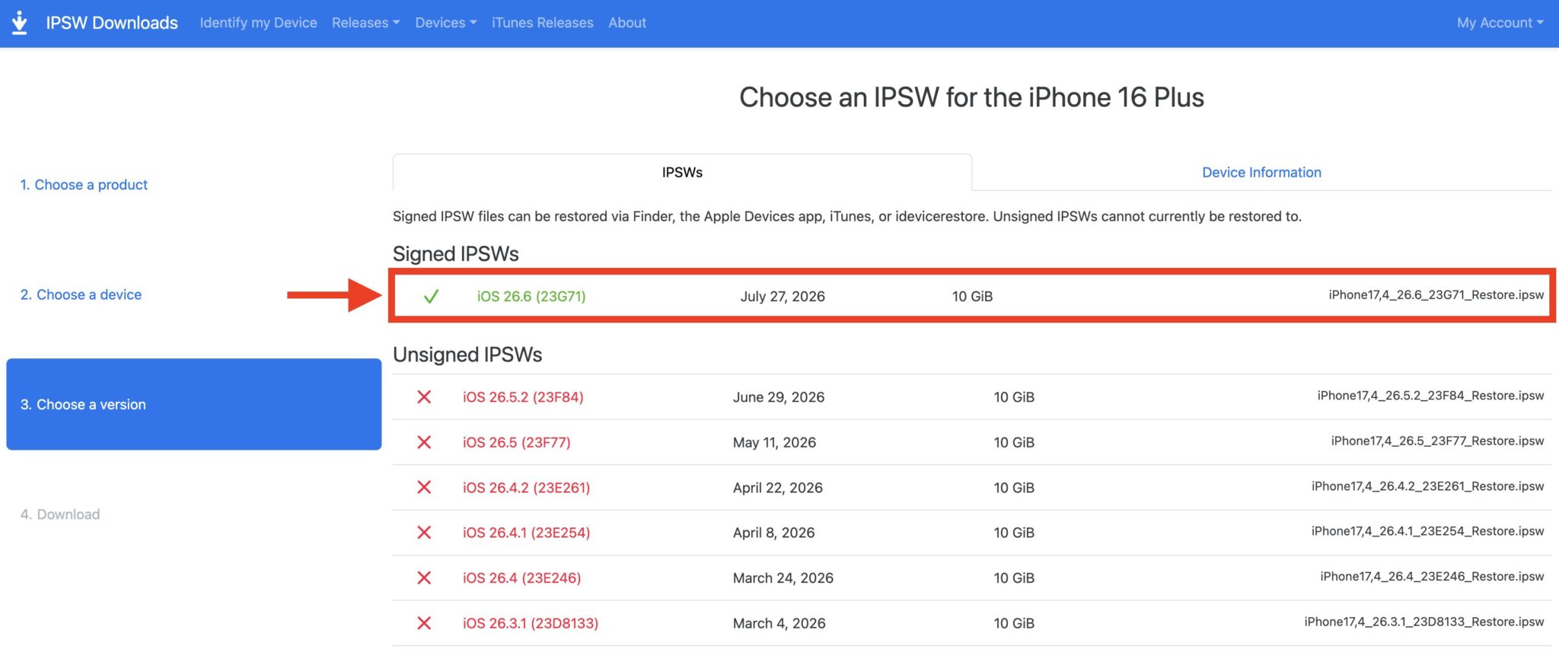1559x652 pixels.
Task: Click the April 22, 2026 release date
Action: (x=778, y=488)
